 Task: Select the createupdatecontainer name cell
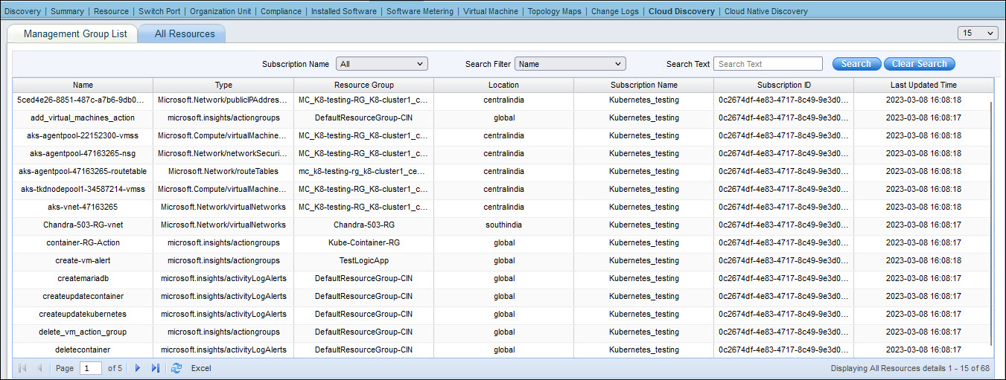(x=83, y=296)
